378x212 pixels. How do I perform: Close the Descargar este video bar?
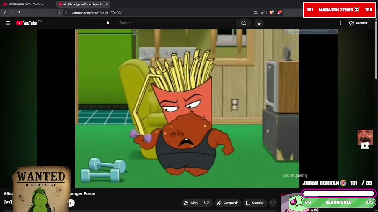click(335, 32)
